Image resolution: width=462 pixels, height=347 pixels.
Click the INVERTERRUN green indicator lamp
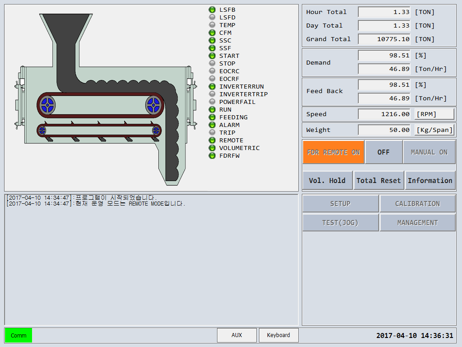(212, 86)
